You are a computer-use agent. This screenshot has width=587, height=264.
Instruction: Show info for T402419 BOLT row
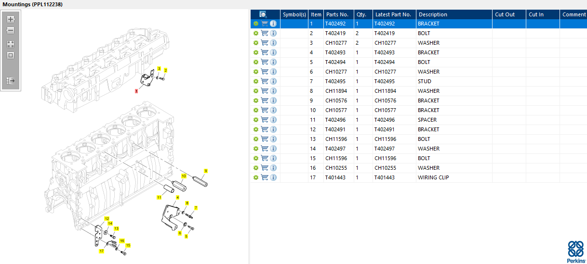click(273, 33)
